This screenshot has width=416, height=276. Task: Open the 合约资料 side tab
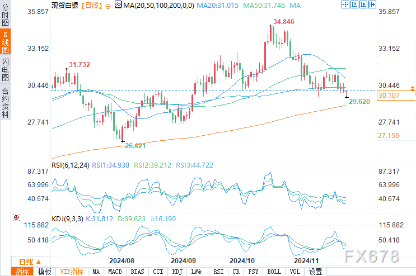5,103
